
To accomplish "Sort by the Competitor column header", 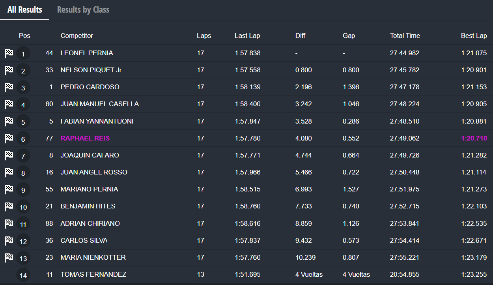I will pos(77,36).
